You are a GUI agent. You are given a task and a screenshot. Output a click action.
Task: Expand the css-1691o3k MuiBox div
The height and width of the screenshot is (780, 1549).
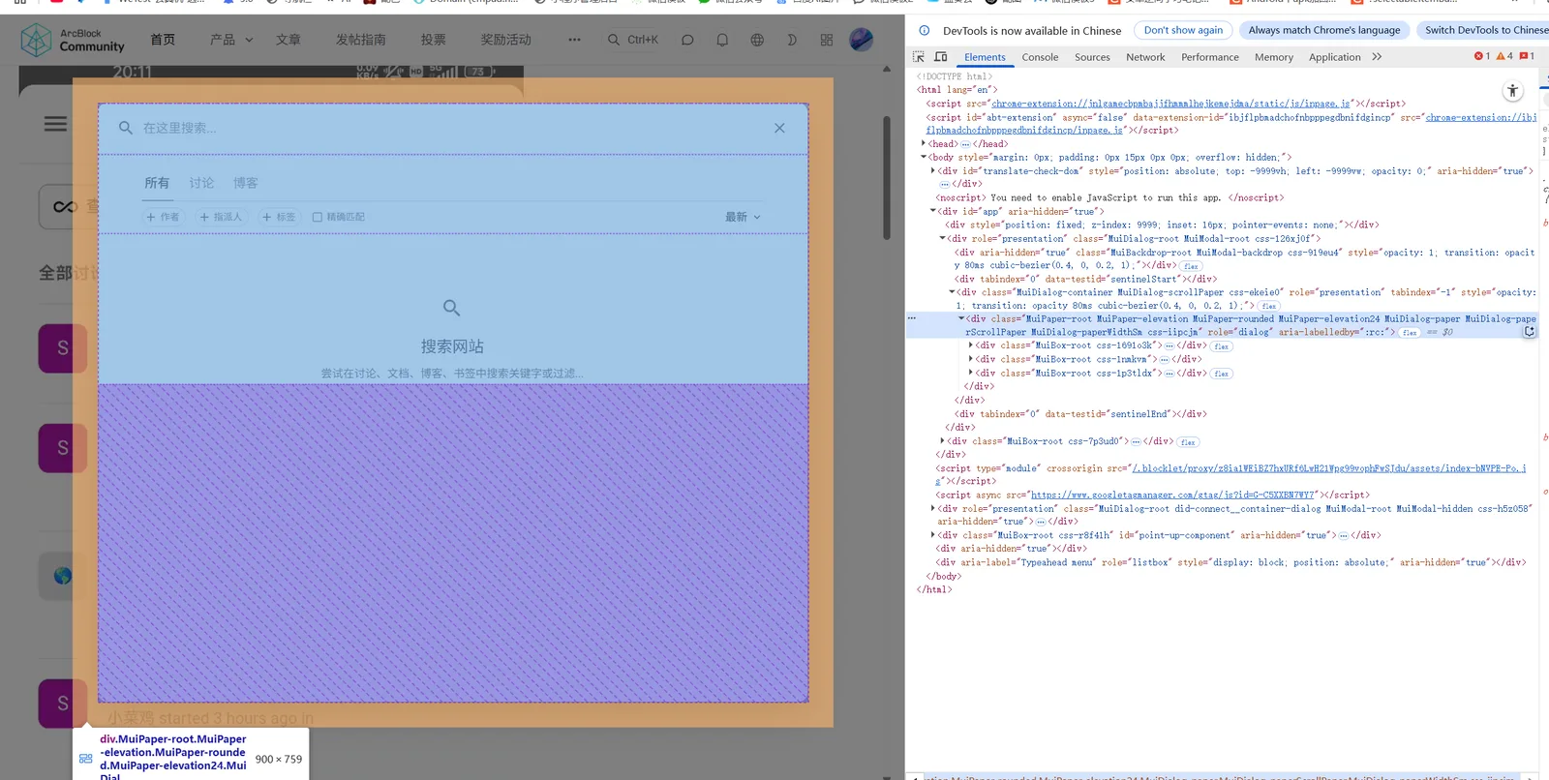pyautogui.click(x=970, y=345)
